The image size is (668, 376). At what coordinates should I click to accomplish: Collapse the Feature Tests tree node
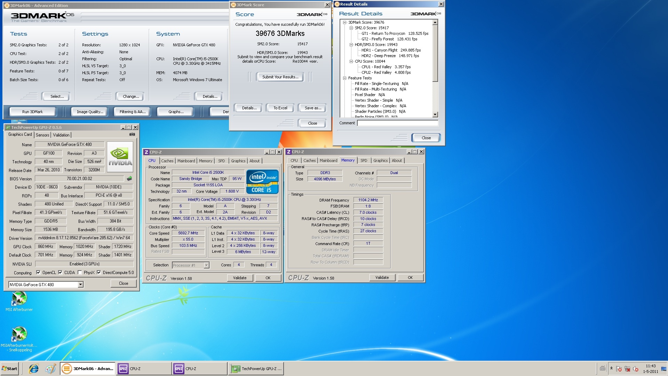point(344,78)
